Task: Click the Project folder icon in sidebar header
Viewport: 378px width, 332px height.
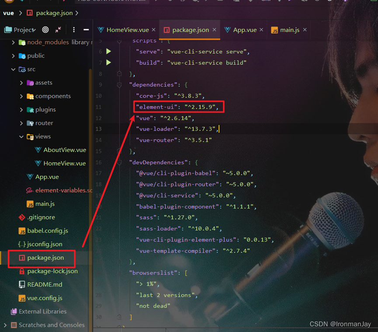Action: coord(8,29)
